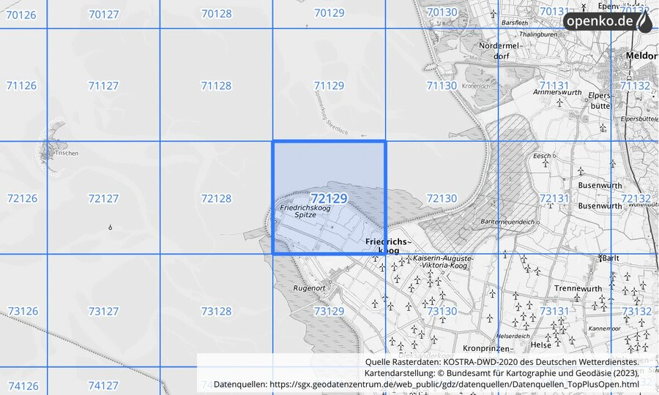
Task: Click grid cell label 72132
Action: click(636, 198)
